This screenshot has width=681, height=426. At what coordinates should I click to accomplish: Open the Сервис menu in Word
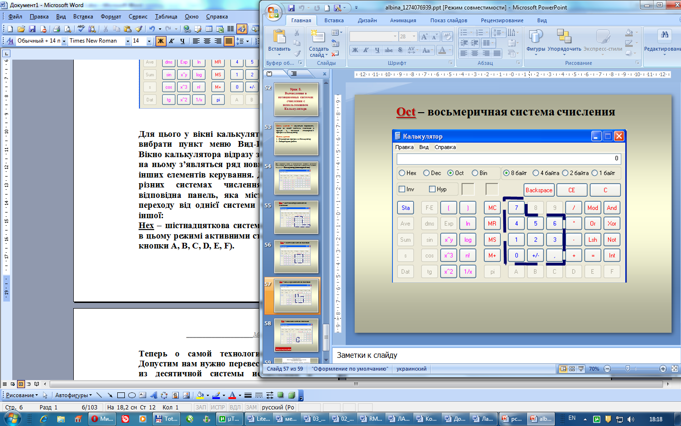[x=138, y=17]
